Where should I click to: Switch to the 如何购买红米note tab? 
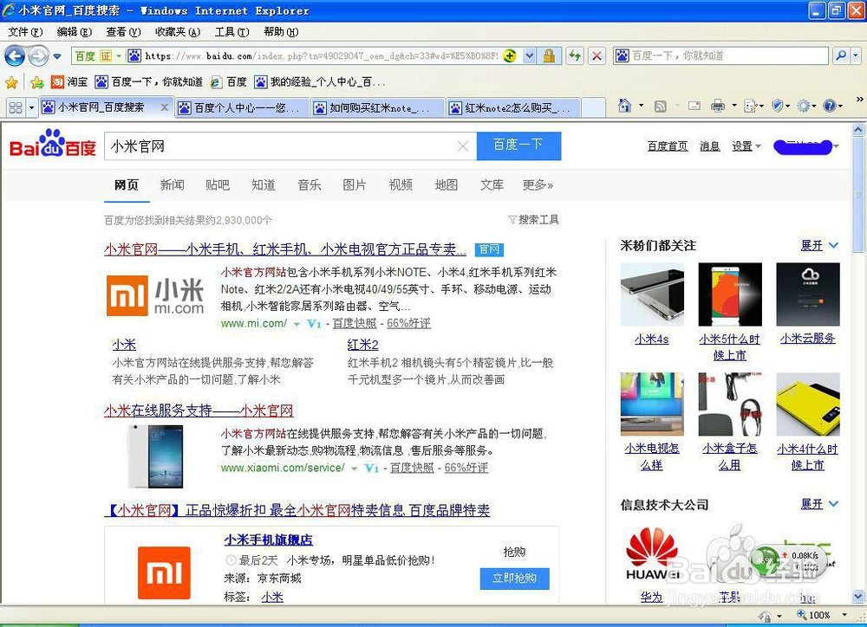(x=378, y=107)
